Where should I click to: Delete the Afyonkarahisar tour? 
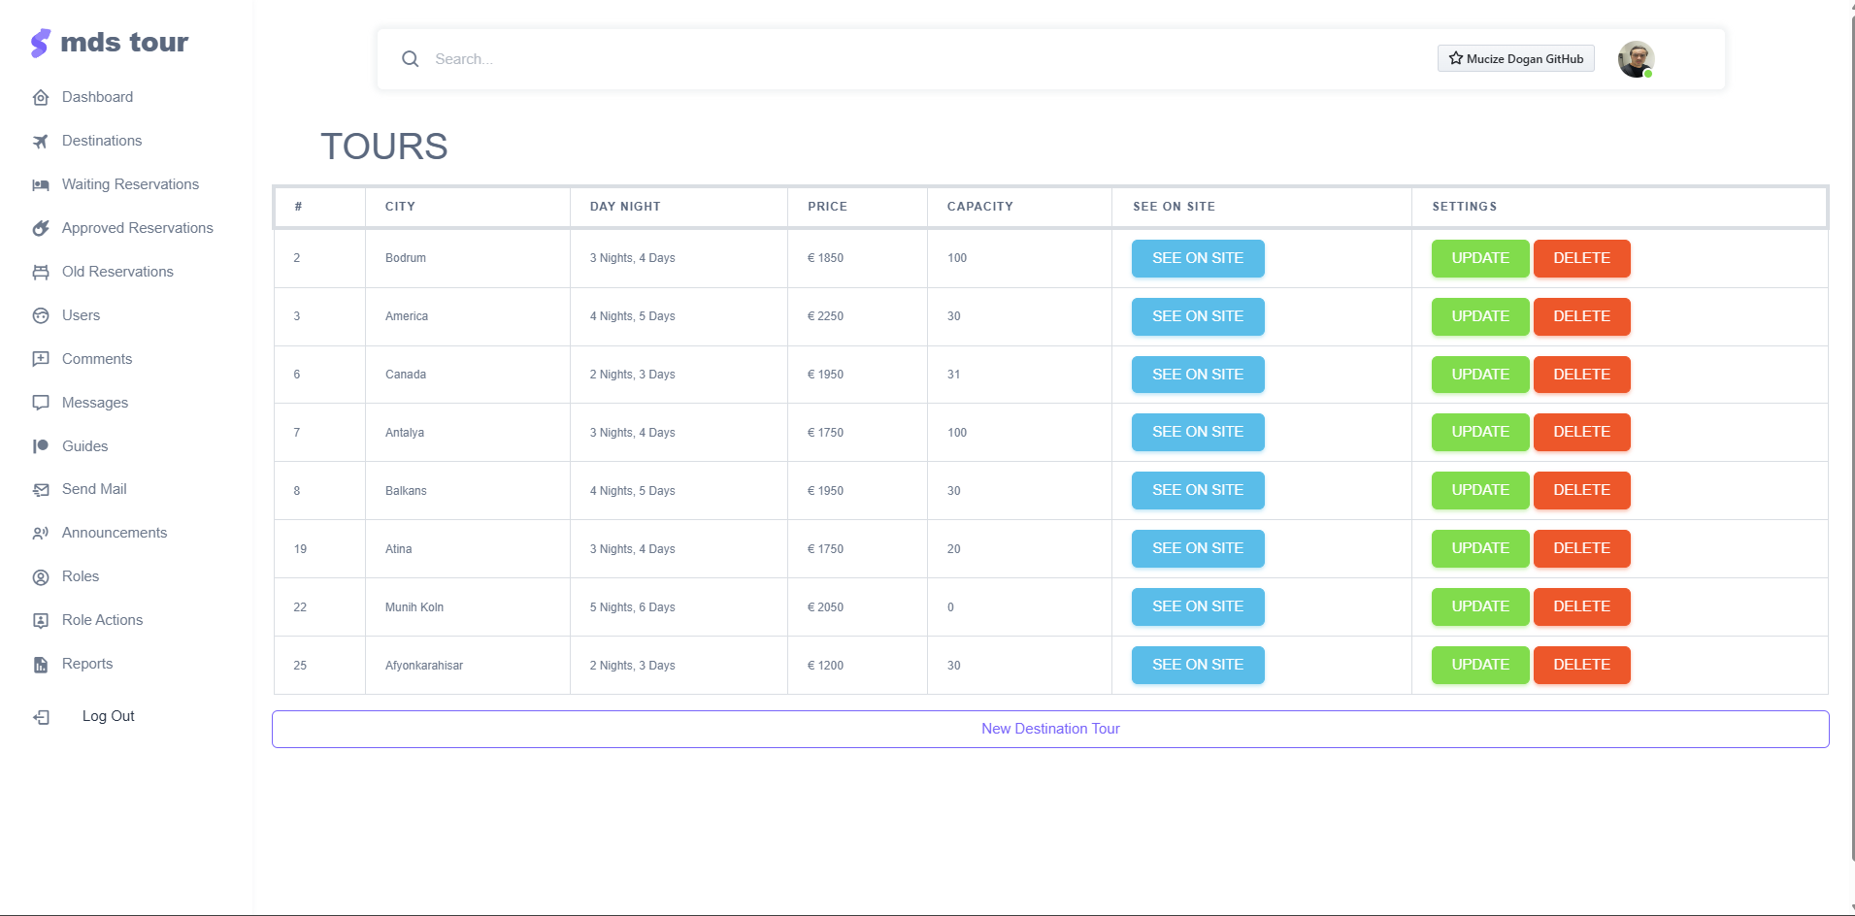1582,665
